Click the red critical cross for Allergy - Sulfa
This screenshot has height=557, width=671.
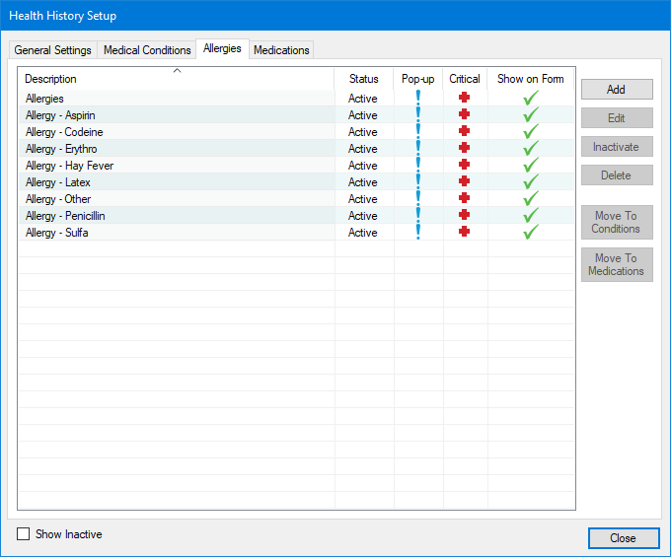tap(465, 233)
